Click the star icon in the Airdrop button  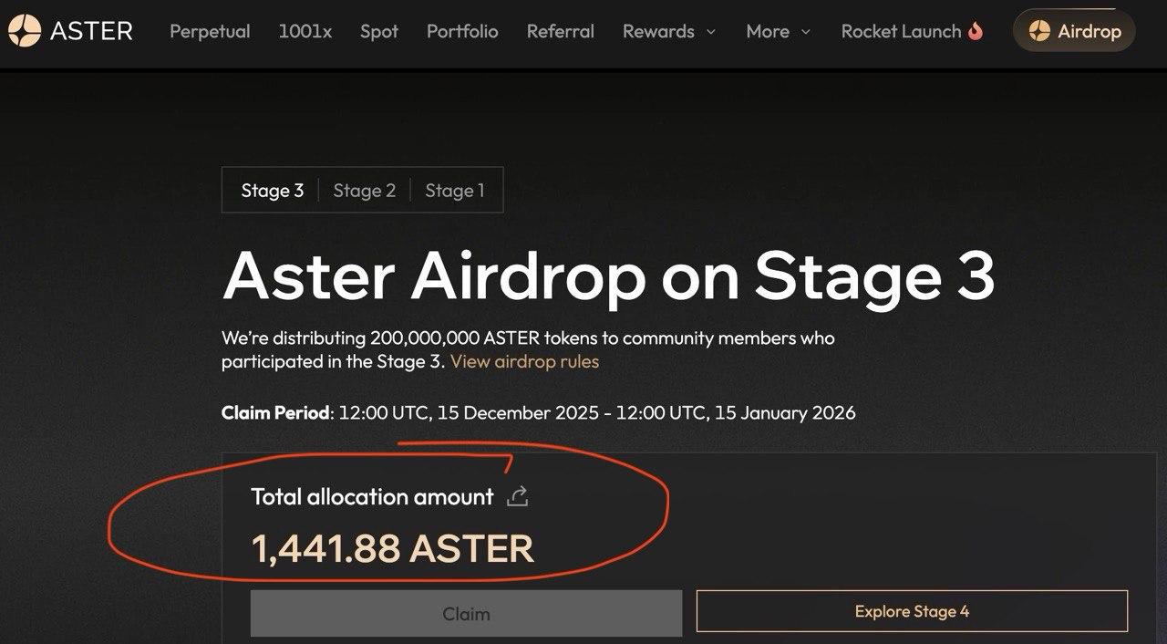pyautogui.click(x=1039, y=31)
